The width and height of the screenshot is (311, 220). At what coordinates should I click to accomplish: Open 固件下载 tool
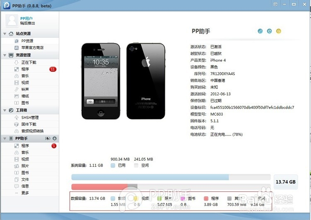(x=30, y=124)
